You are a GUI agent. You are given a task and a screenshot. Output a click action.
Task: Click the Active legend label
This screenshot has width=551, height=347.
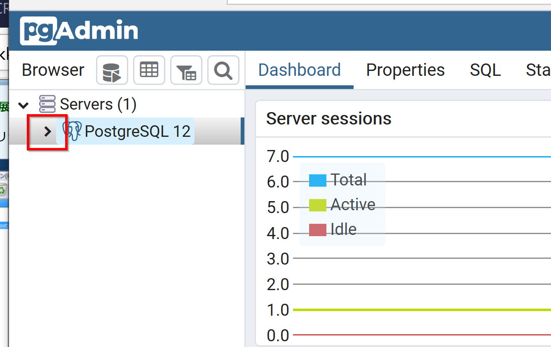click(x=353, y=204)
